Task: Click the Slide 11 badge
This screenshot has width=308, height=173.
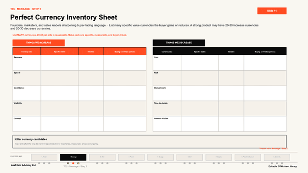Action: 272,11
